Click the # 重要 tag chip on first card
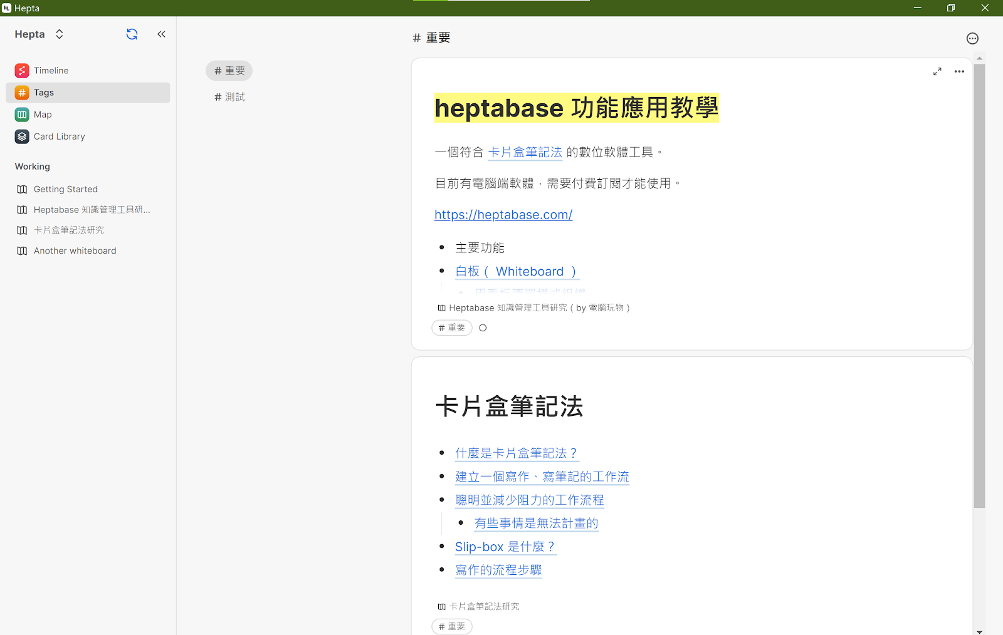Image resolution: width=1003 pixels, height=635 pixels. point(452,328)
